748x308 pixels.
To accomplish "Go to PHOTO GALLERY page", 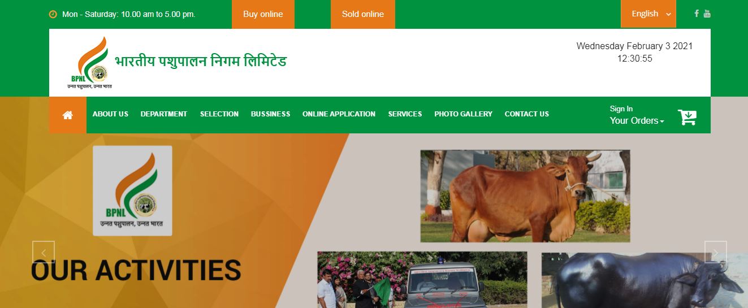I will 463,114.
